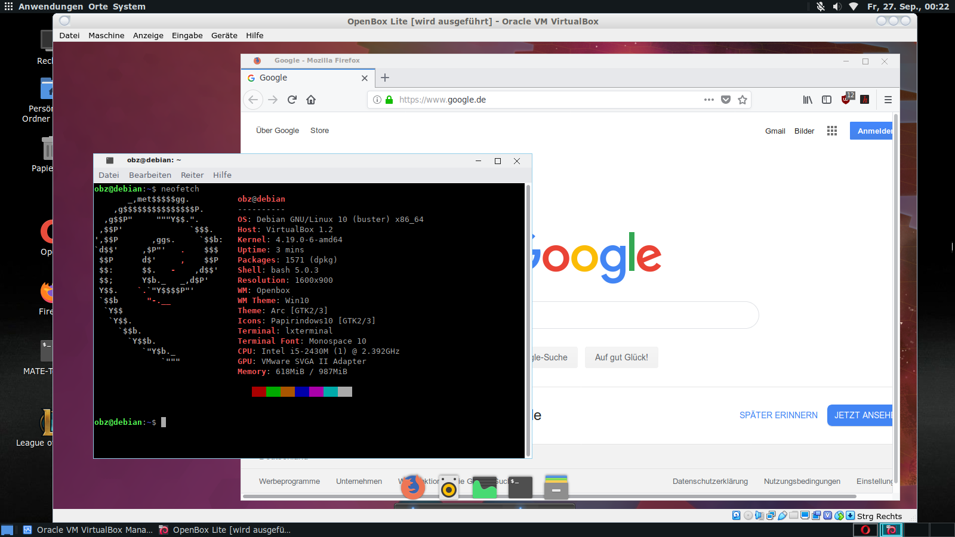Screen dimensions: 955x537
Task: Open the terminal icon in the dock
Action: [520, 487]
